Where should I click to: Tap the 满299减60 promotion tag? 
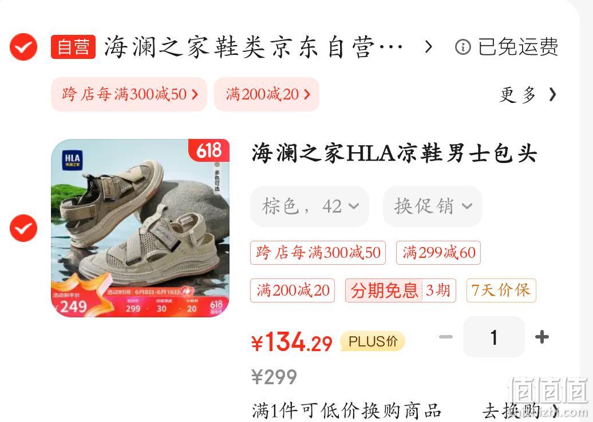click(x=438, y=252)
